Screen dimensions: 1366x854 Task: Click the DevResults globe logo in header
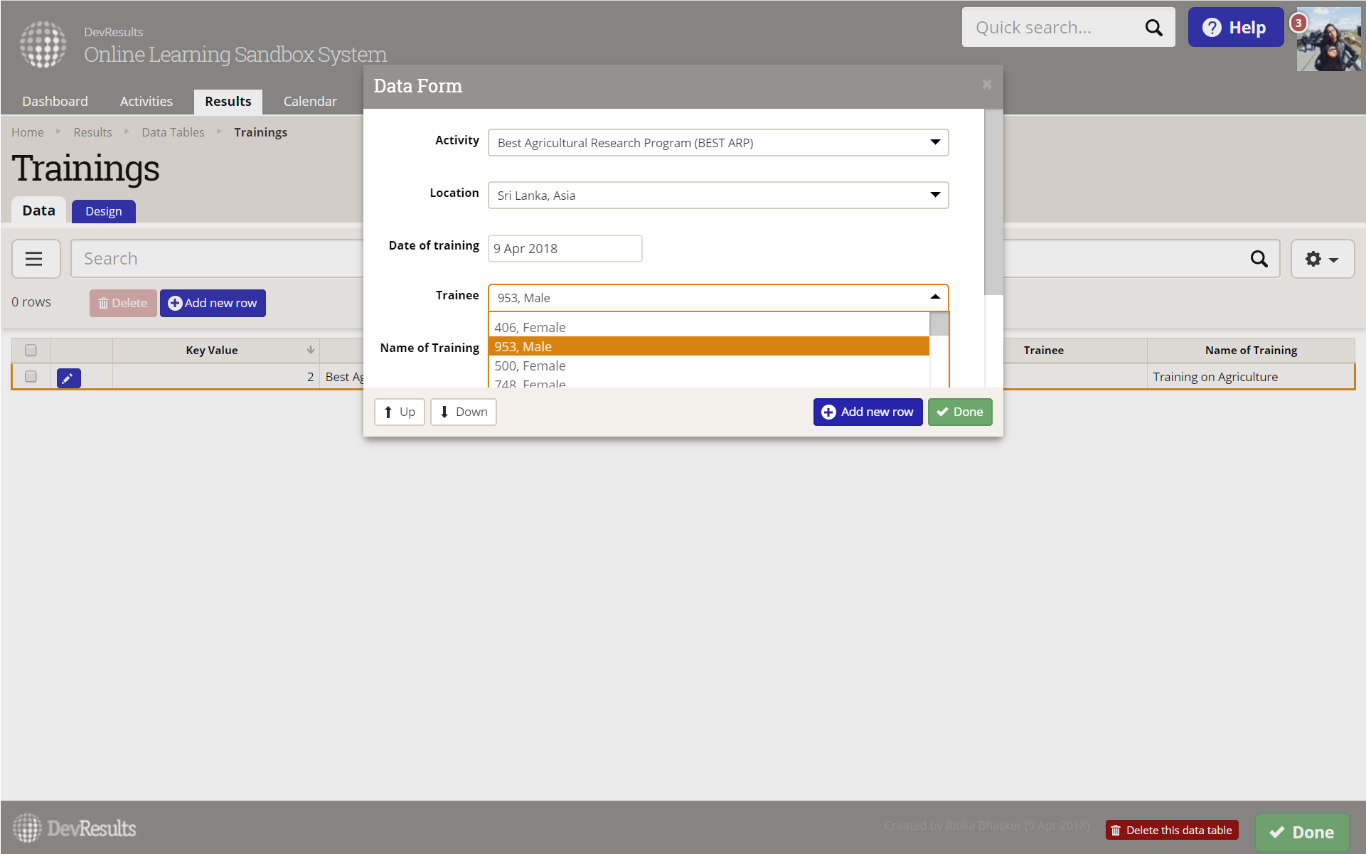tap(43, 44)
